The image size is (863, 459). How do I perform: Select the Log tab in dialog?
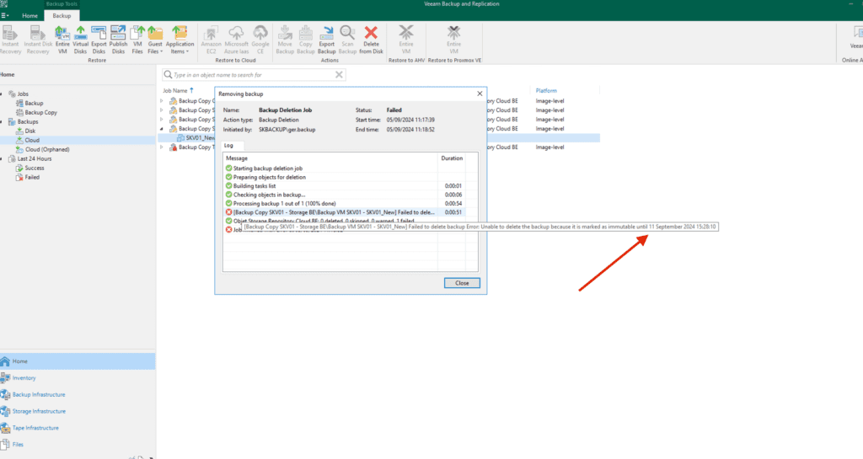click(228, 146)
